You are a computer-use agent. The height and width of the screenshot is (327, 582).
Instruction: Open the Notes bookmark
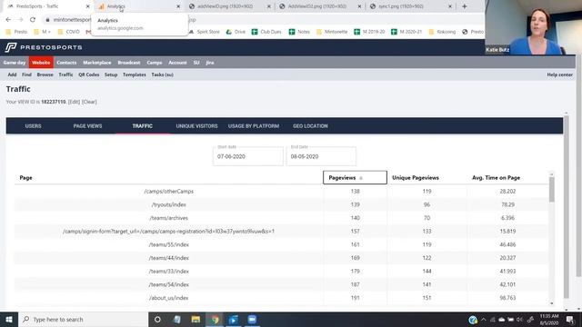pyautogui.click(x=299, y=32)
